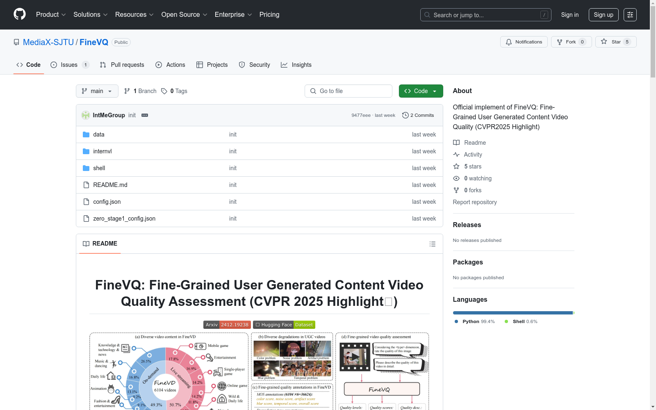This screenshot has height=410, width=656.
Task: Click the shell folder icon
Action: pyautogui.click(x=86, y=168)
